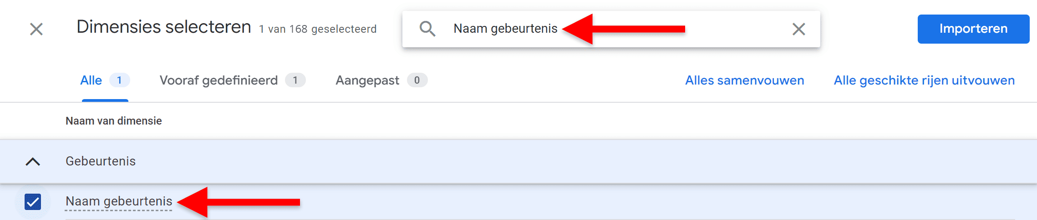Click the Naam van dimensie column header
The image size is (1037, 220).
[114, 121]
